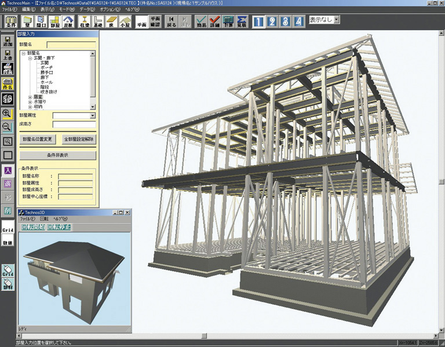The image size is (445, 347).
Task: Open the 回転 menu in Technos3D window
Action: point(44,219)
